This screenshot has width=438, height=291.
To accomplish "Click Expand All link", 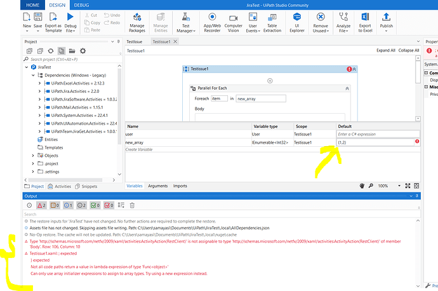I will tap(386, 50).
